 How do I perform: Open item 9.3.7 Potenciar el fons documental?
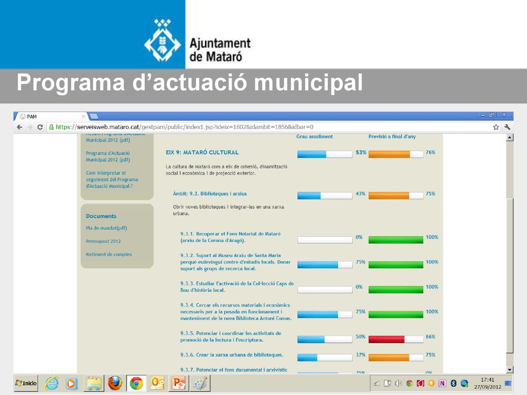point(234,370)
